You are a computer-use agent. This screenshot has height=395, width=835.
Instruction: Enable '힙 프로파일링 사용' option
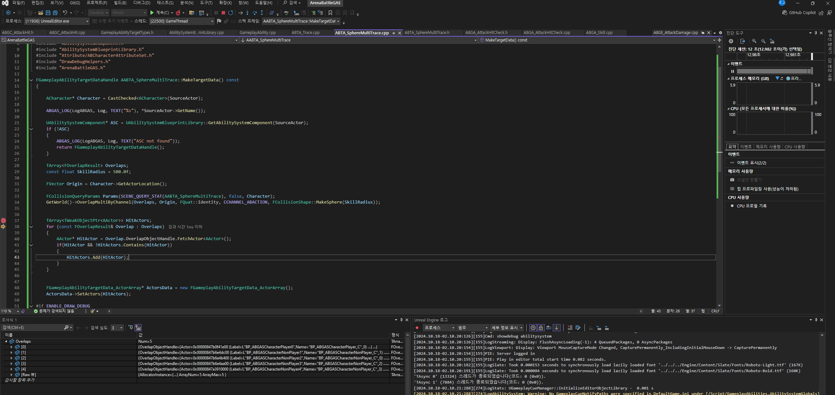(x=764, y=189)
